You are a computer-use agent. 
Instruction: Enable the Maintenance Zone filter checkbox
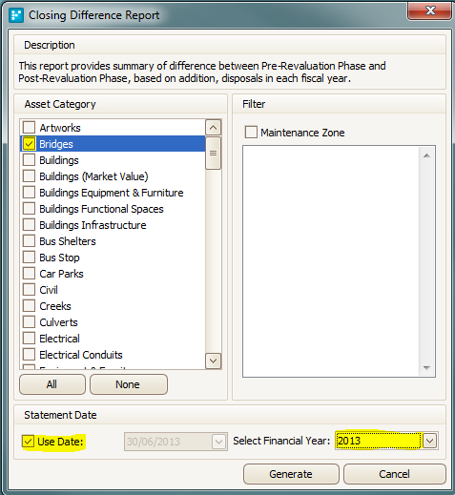point(251,133)
